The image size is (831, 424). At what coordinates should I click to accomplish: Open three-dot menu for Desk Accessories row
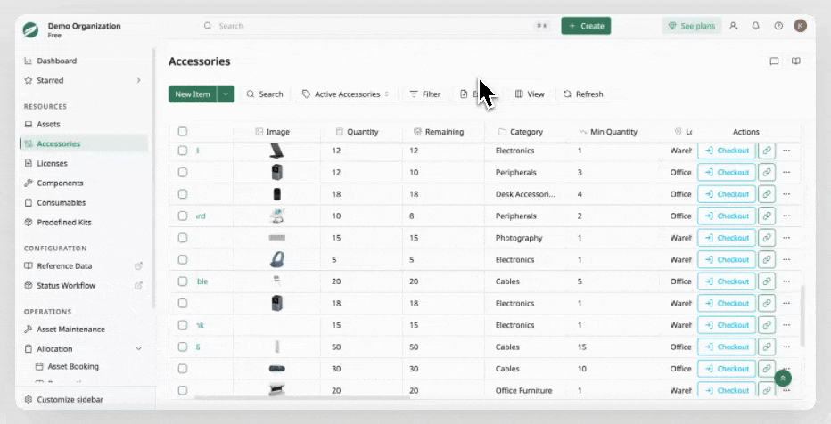tap(786, 194)
